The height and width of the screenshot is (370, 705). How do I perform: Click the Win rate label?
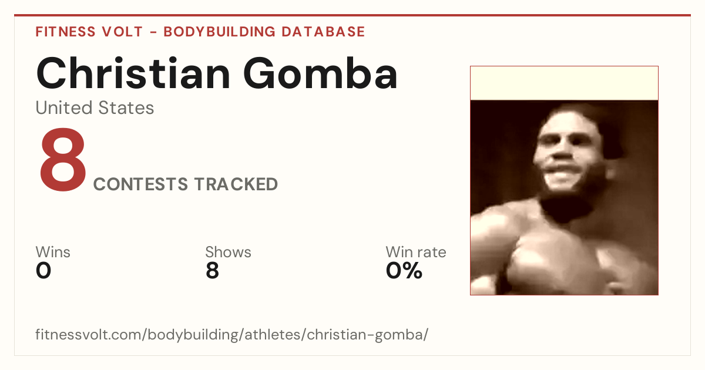pos(416,253)
